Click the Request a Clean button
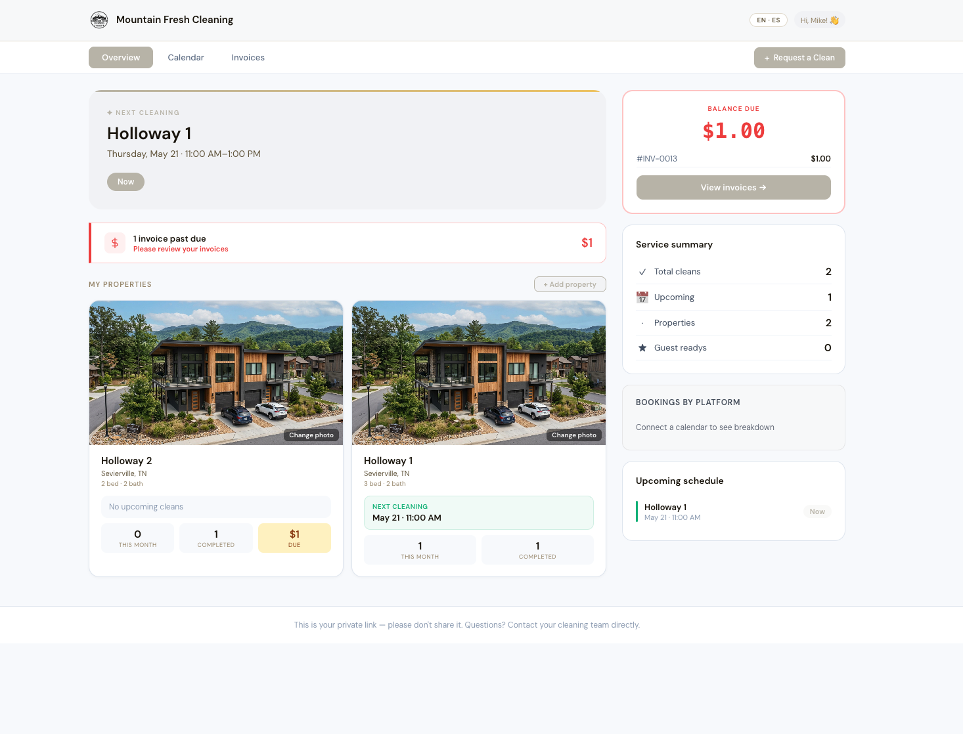 coord(799,58)
